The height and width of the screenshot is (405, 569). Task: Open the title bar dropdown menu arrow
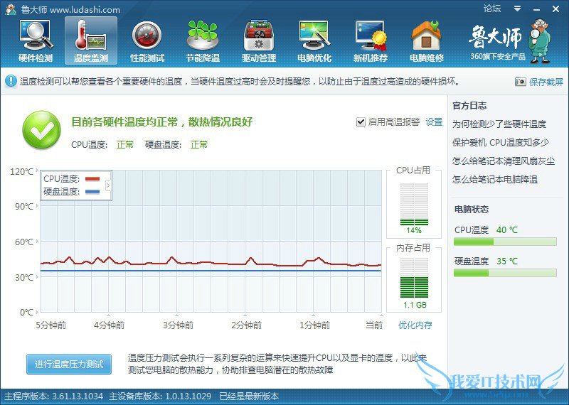(517, 9)
